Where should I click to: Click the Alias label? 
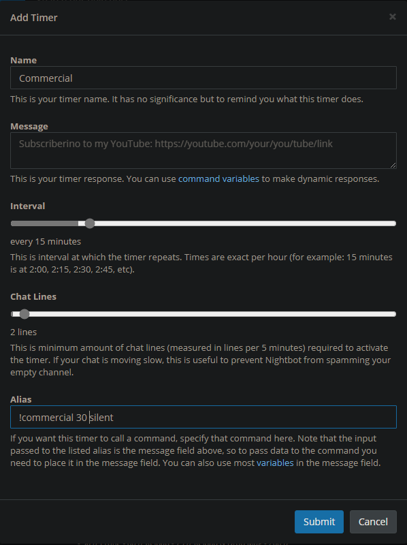pos(21,399)
